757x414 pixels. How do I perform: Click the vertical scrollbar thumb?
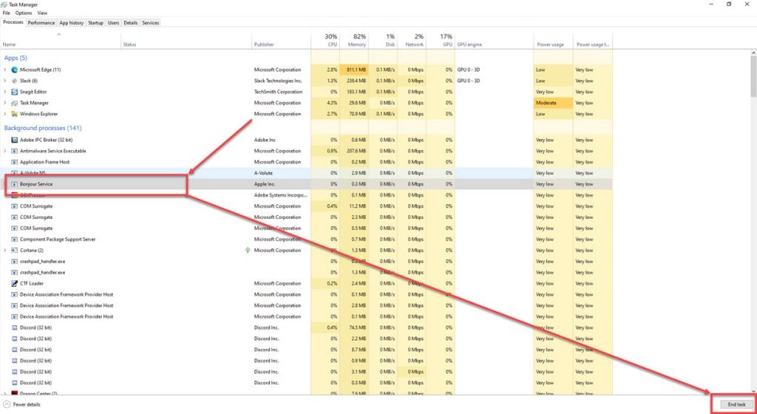point(753,75)
